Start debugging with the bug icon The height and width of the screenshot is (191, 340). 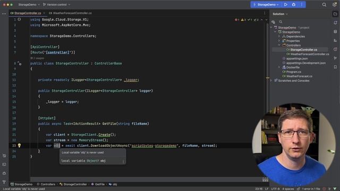[294, 5]
